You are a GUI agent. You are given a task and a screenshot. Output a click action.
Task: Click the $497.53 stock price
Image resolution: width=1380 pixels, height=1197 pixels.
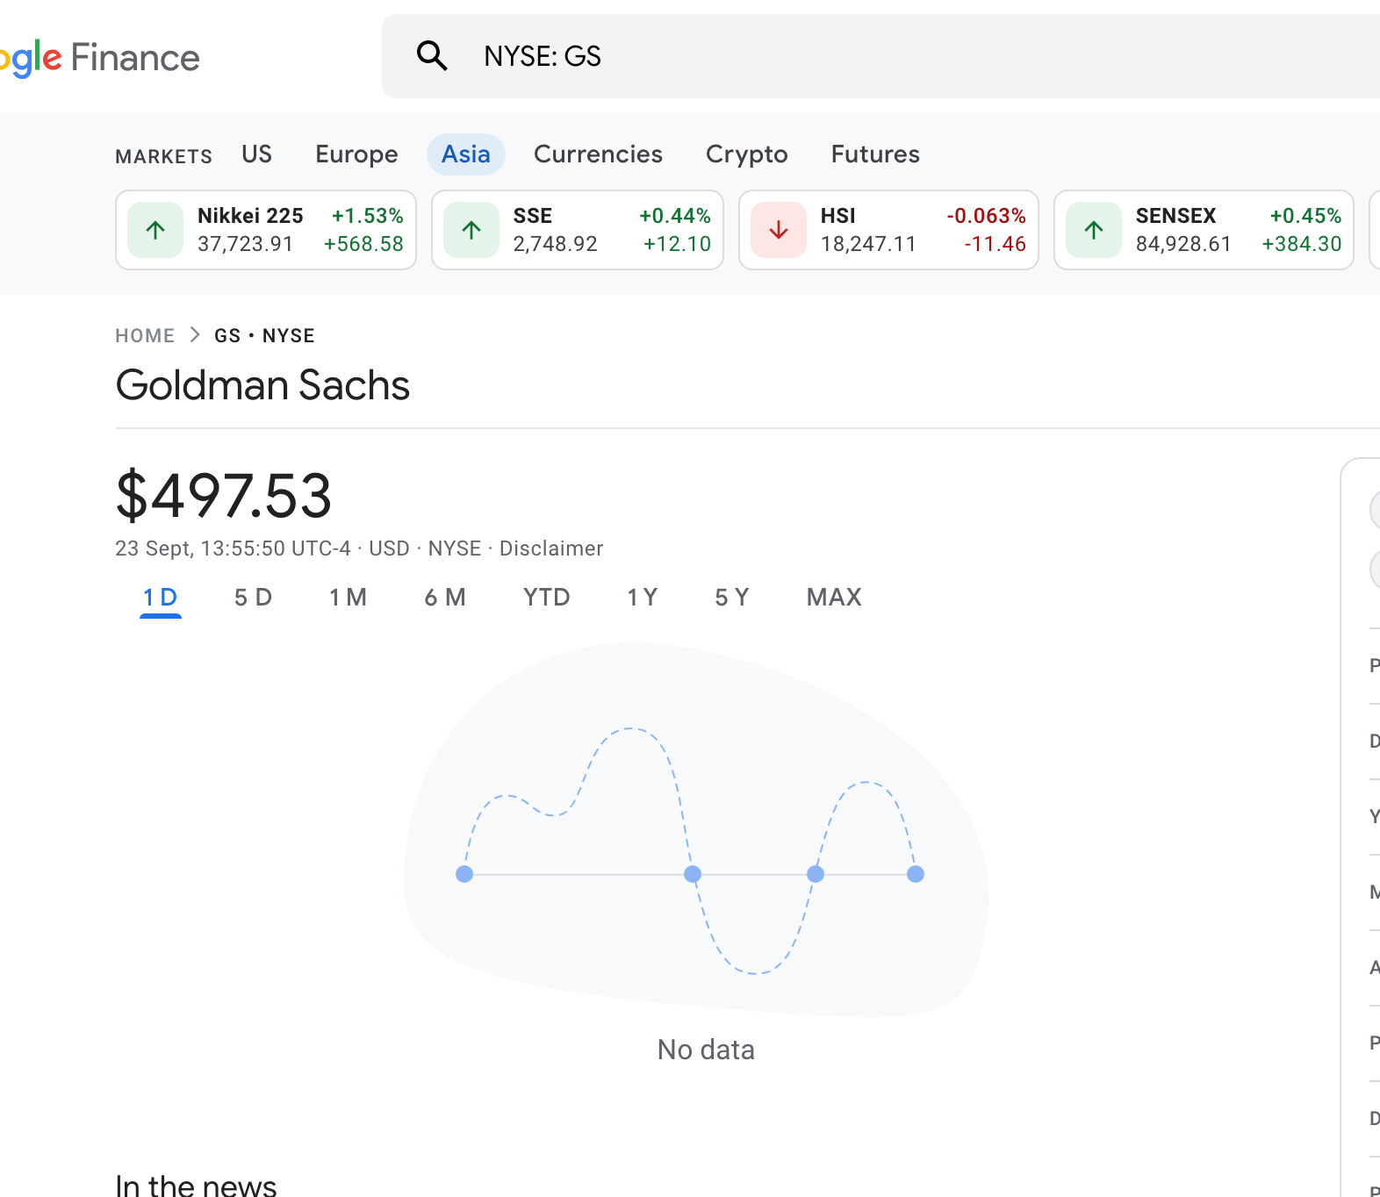click(x=224, y=496)
